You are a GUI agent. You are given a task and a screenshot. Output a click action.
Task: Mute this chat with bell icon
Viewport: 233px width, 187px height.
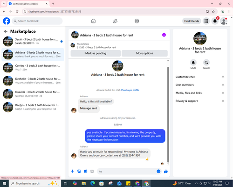193,63
